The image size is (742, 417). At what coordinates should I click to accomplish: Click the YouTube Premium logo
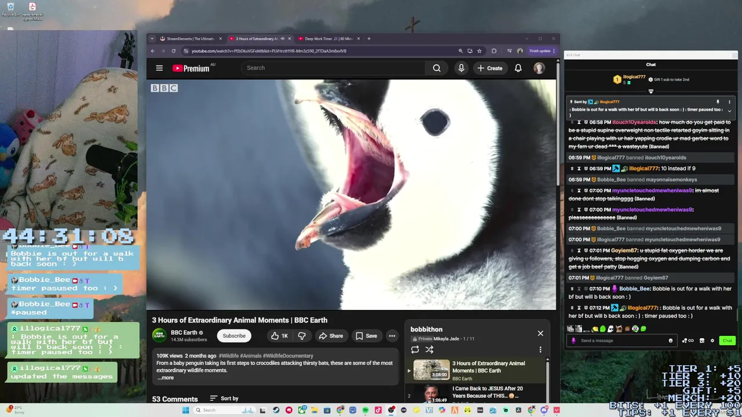(x=191, y=68)
